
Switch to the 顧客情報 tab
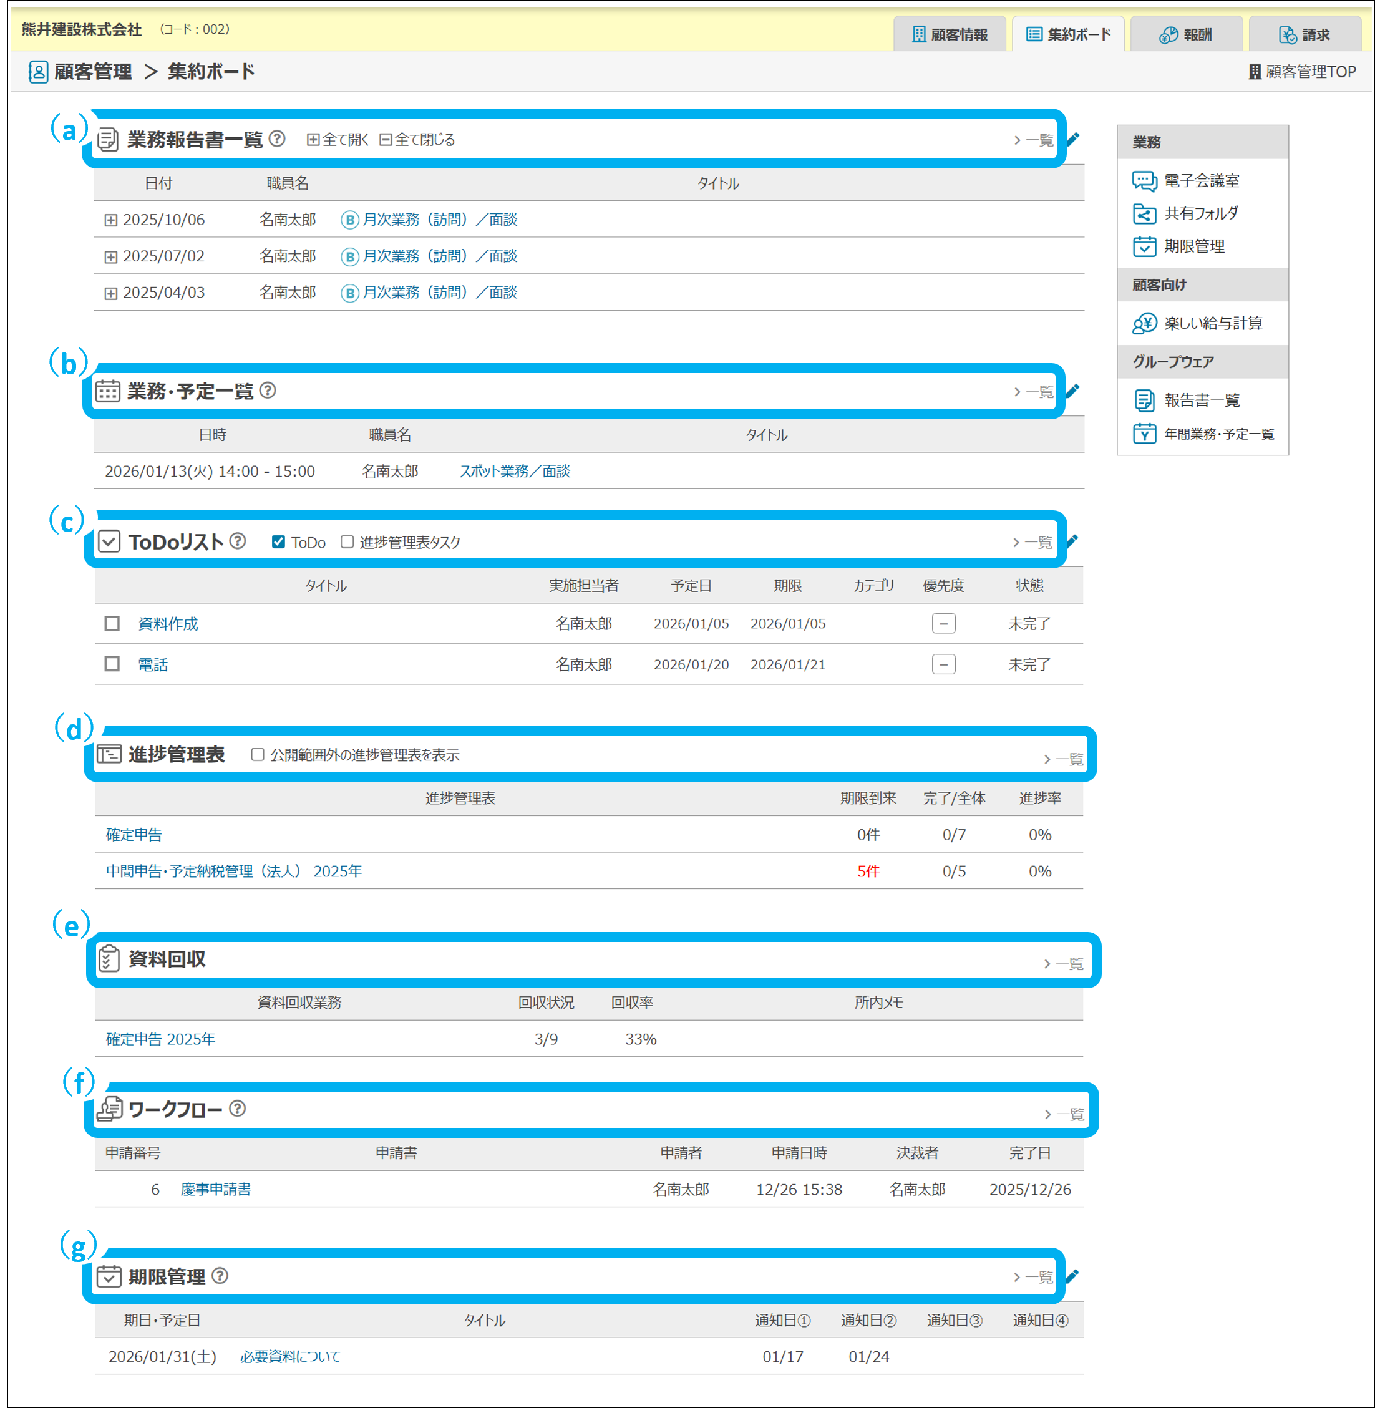coord(950,35)
